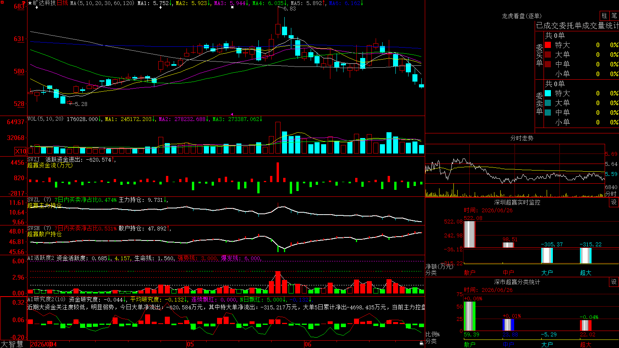This screenshot has height=348, width=619.
Task: Click the teal 中单 sell-order swatch
Action: (548, 113)
